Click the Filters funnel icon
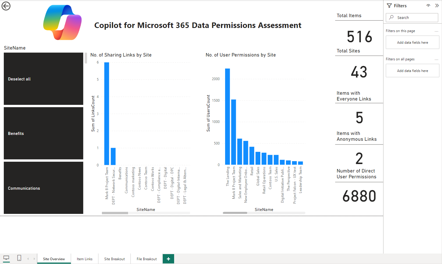This screenshot has height=264, width=442. pos(389,5)
